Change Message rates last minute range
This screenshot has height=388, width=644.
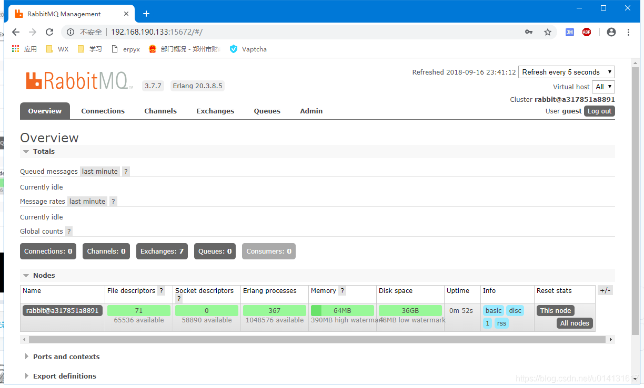[x=87, y=202]
